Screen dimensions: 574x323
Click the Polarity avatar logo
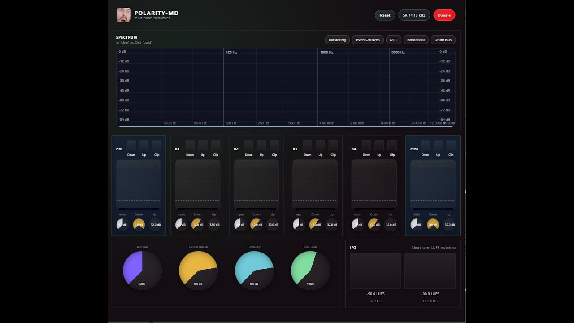[x=124, y=15]
